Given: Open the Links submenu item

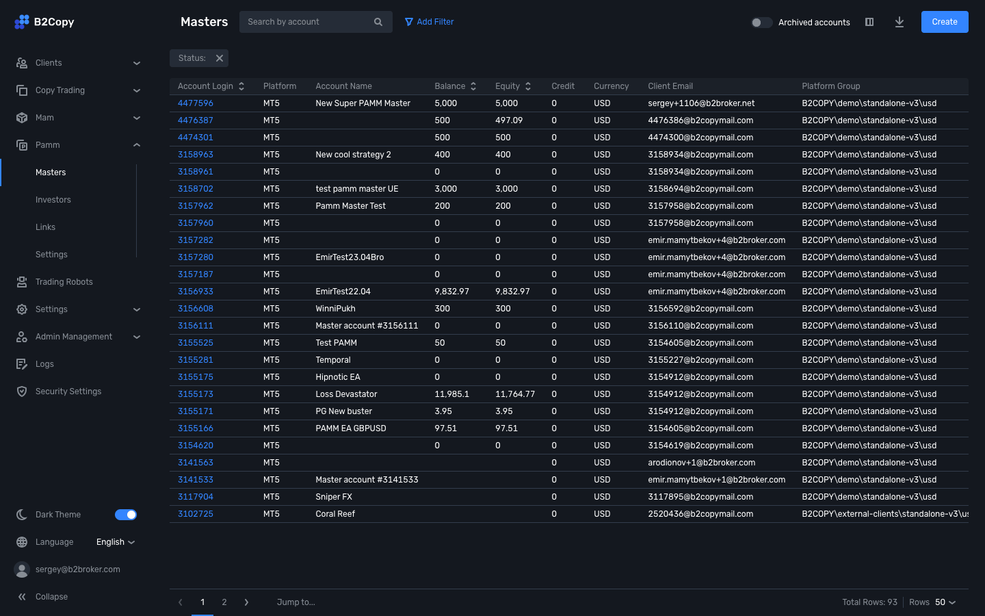Looking at the screenshot, I should pos(45,227).
